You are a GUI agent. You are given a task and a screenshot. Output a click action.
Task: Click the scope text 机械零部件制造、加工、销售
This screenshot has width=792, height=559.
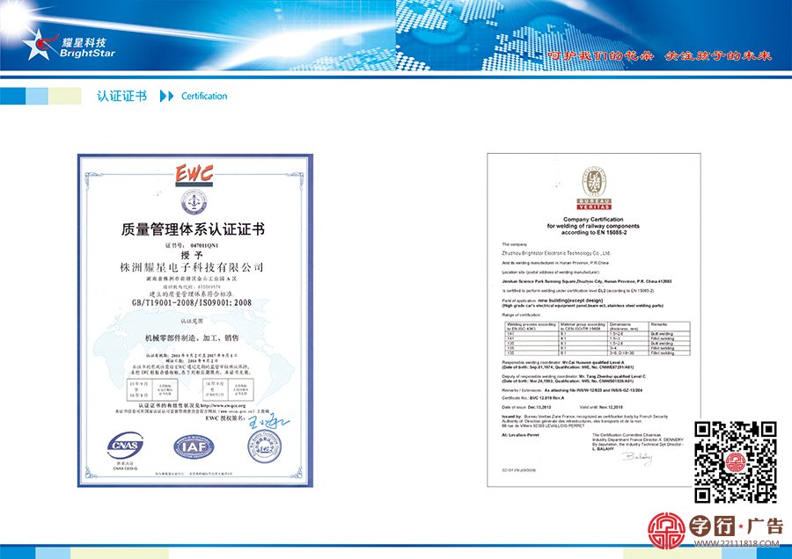192,338
